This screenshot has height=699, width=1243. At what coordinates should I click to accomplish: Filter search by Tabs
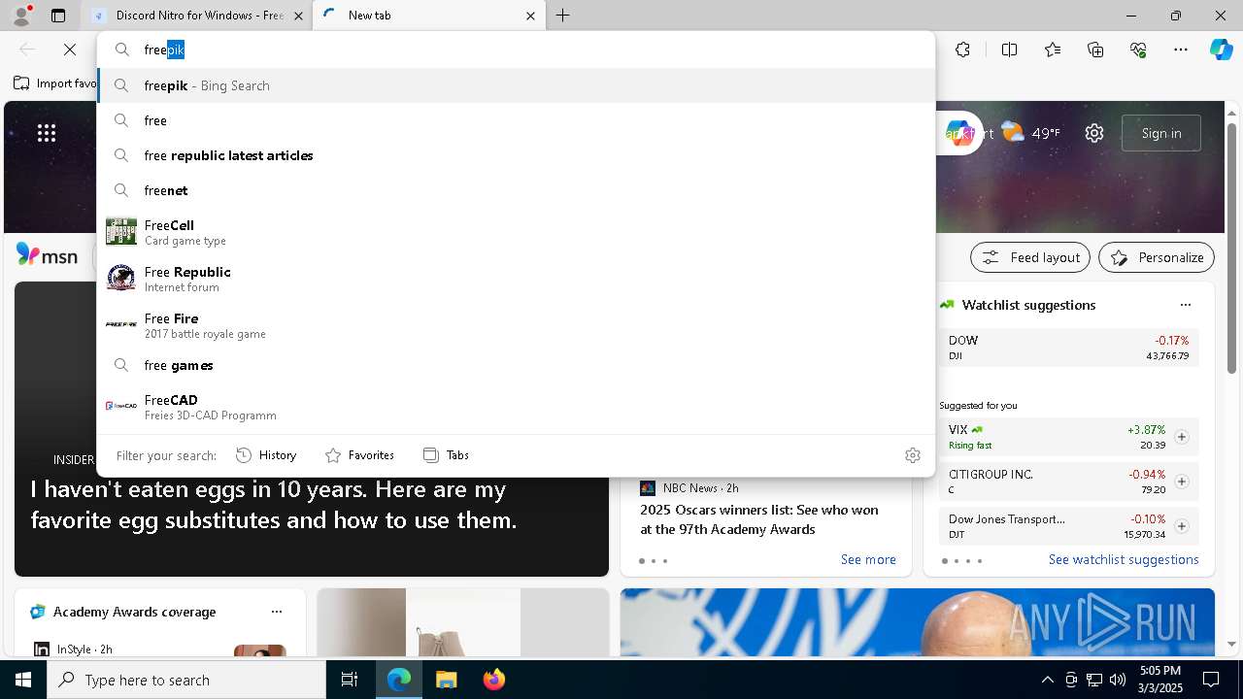(x=446, y=454)
